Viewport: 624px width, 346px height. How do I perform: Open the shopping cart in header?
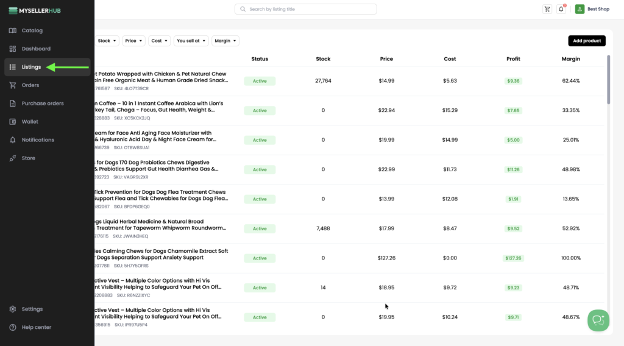tap(547, 9)
